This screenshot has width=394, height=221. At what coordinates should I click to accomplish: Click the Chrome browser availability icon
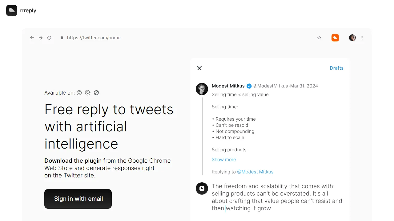coord(79,92)
